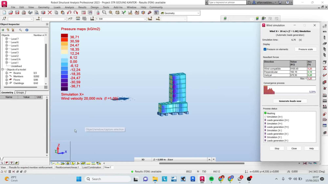The width and height of the screenshot is (328, 184).
Task: Expand the Level 1 tree node
Action: [x=7, y=62]
